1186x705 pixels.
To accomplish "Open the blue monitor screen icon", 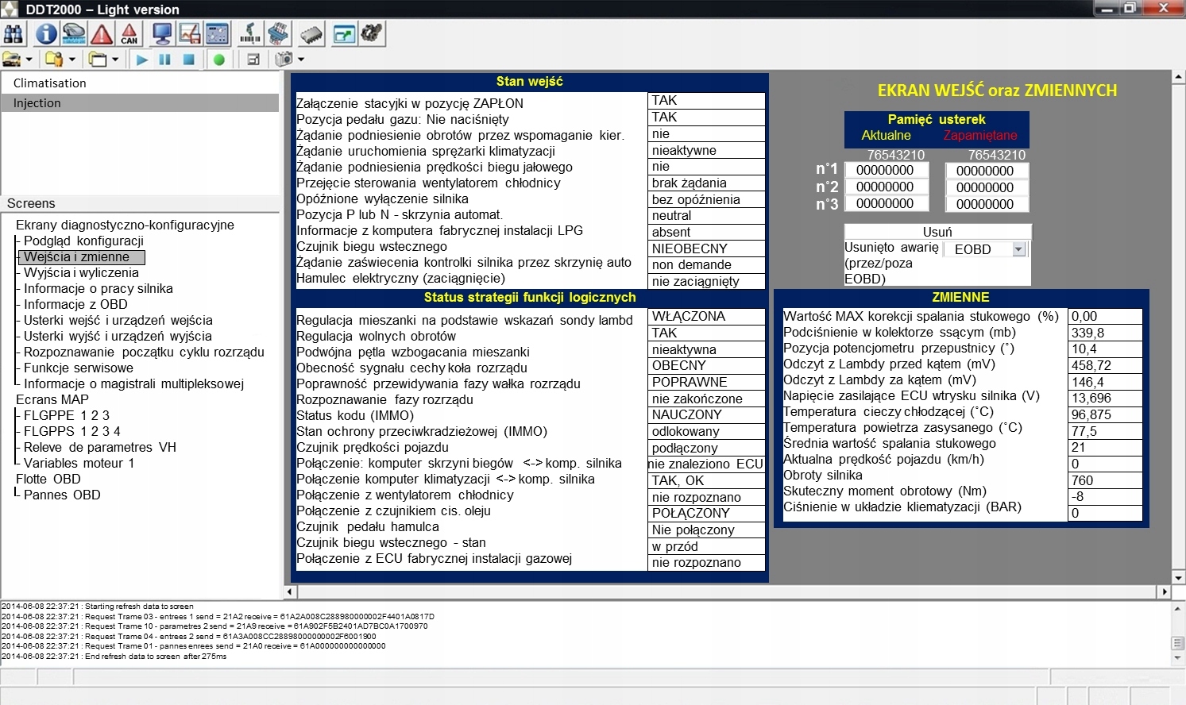I will tap(162, 34).
